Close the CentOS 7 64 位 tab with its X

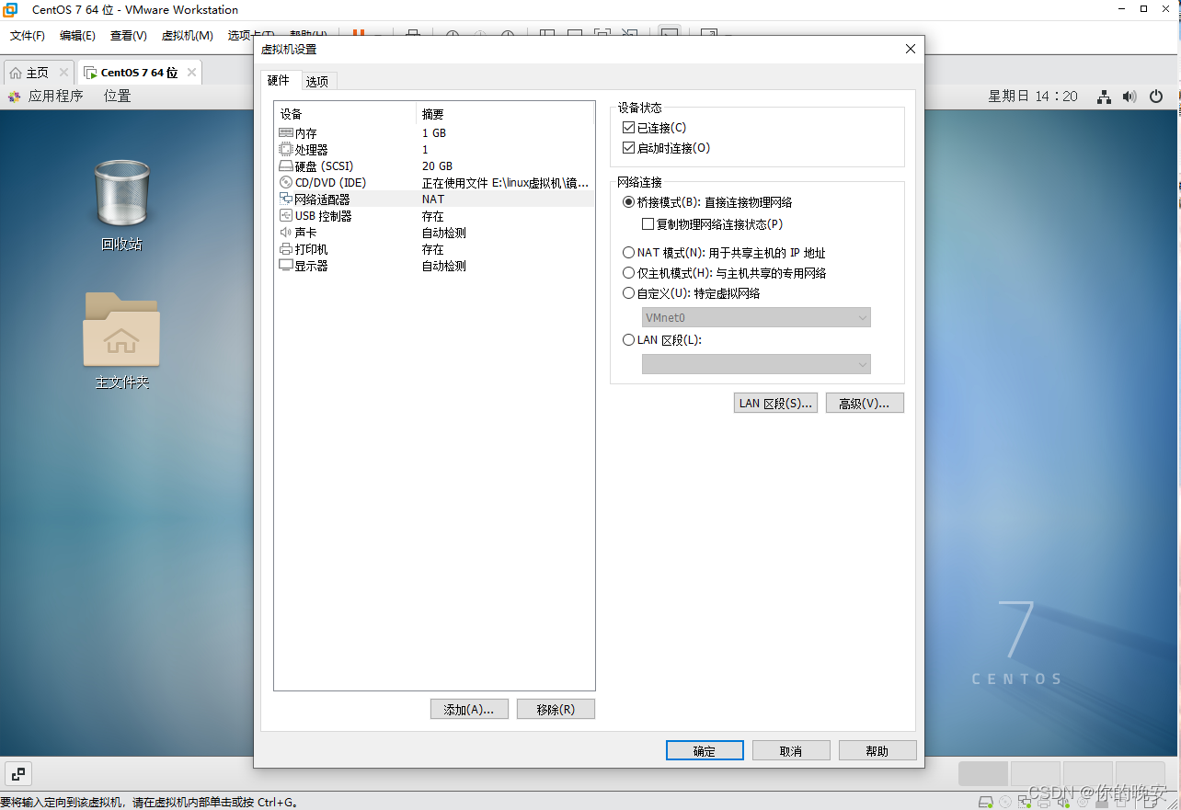pyautogui.click(x=191, y=73)
